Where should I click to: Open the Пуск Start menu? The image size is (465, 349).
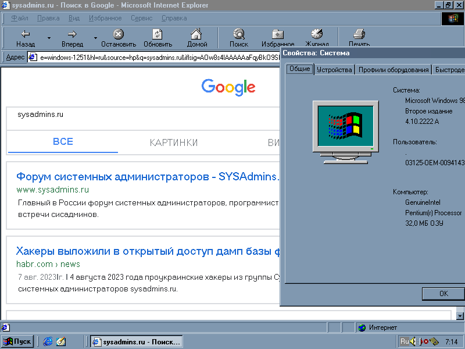[x=17, y=341]
